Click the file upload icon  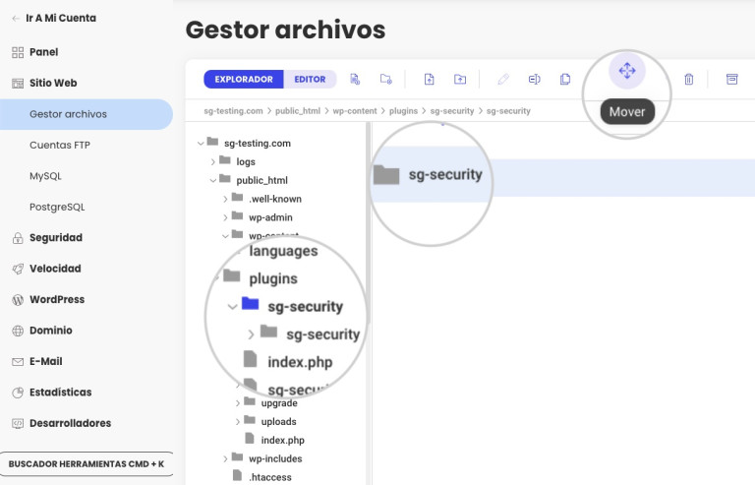429,79
